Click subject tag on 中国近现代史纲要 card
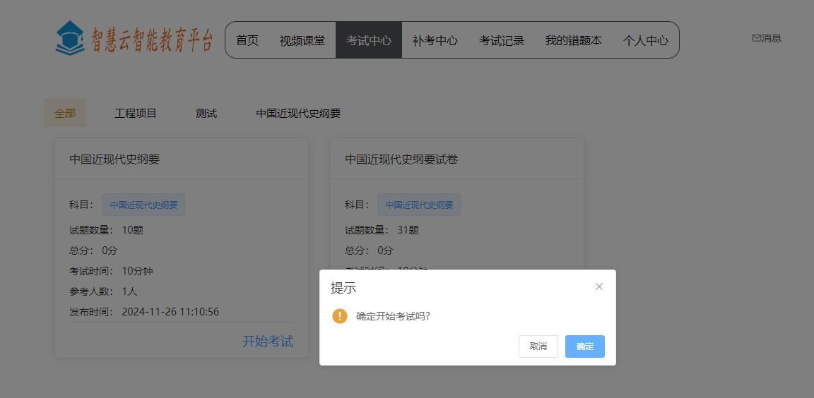Image resolution: width=814 pixels, height=398 pixels. pos(143,205)
